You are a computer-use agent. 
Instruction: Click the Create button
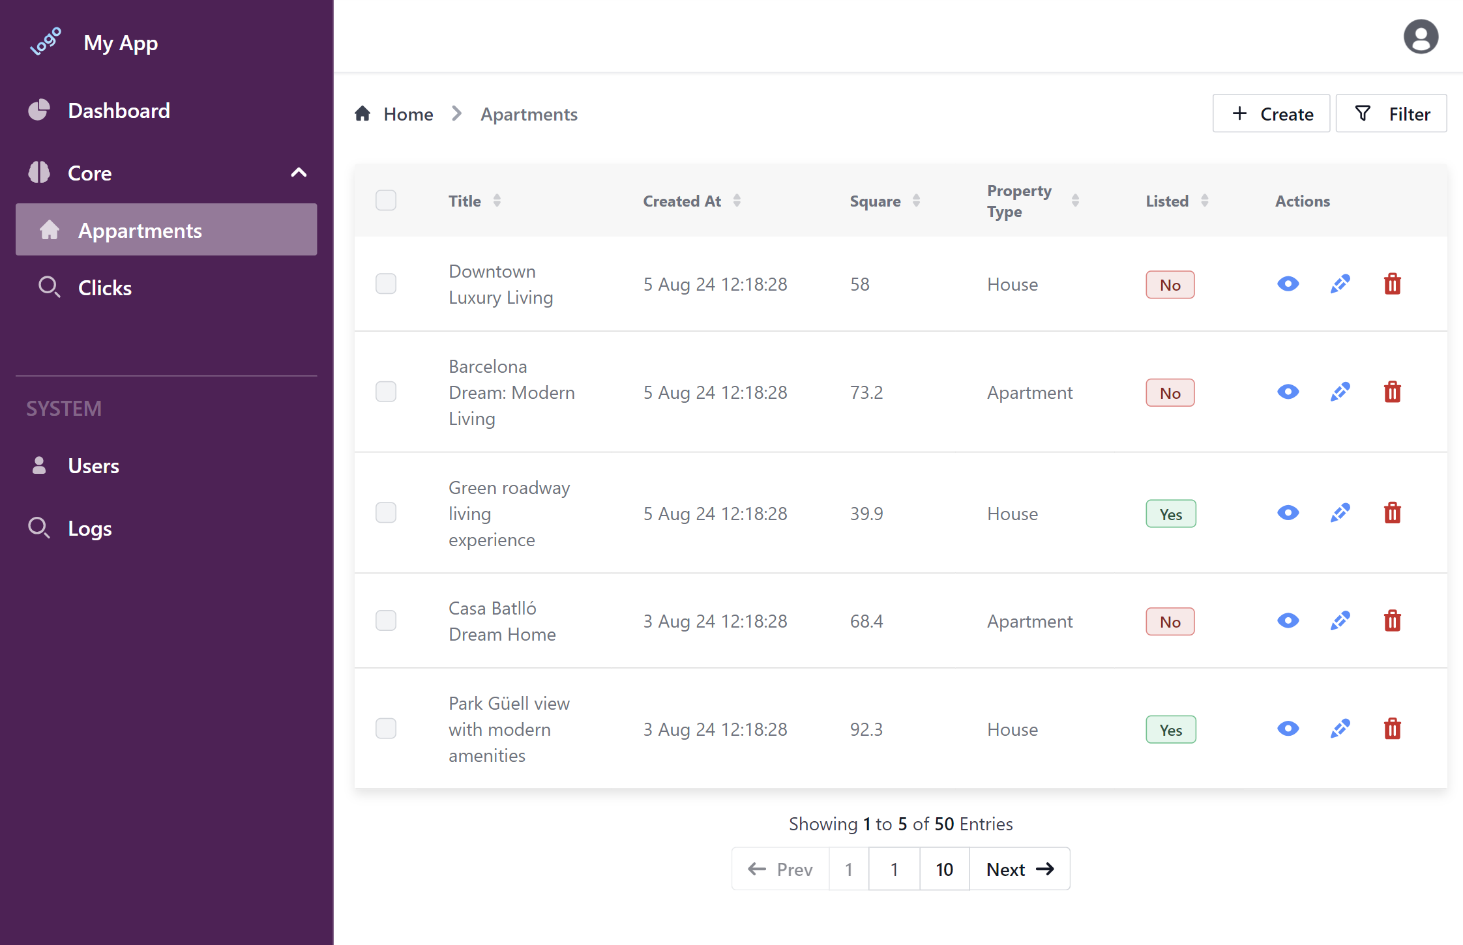coord(1271,114)
